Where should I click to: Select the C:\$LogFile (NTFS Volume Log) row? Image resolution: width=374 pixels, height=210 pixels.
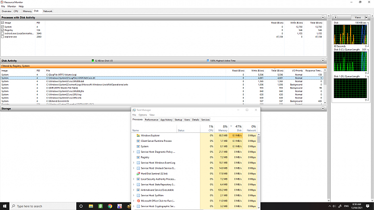pyautogui.click(x=162, y=75)
